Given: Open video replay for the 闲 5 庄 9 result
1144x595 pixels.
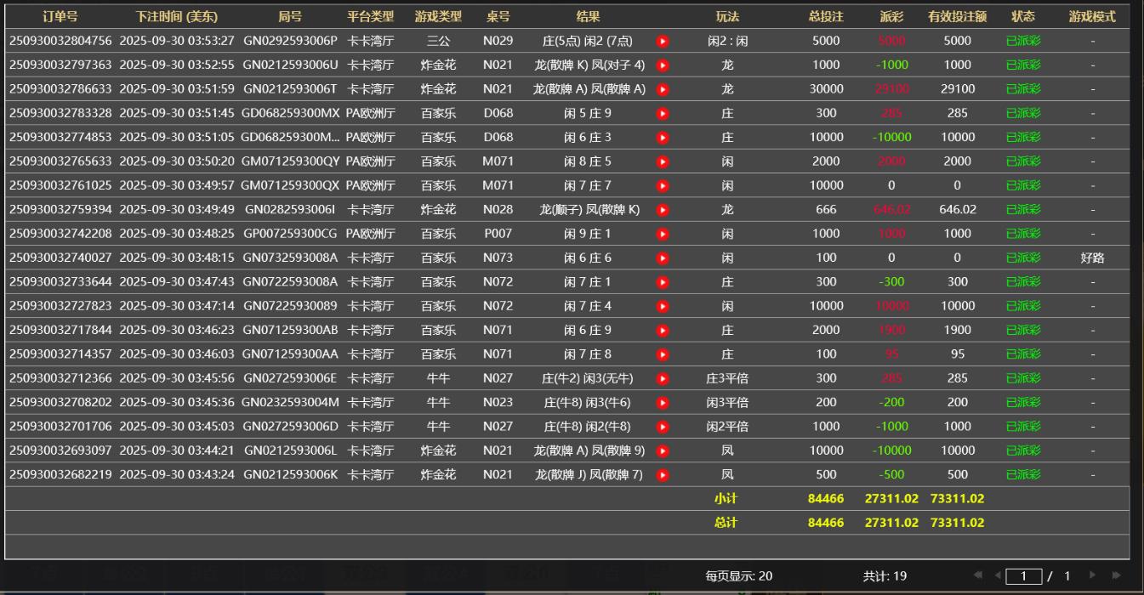Looking at the screenshot, I should click(663, 113).
